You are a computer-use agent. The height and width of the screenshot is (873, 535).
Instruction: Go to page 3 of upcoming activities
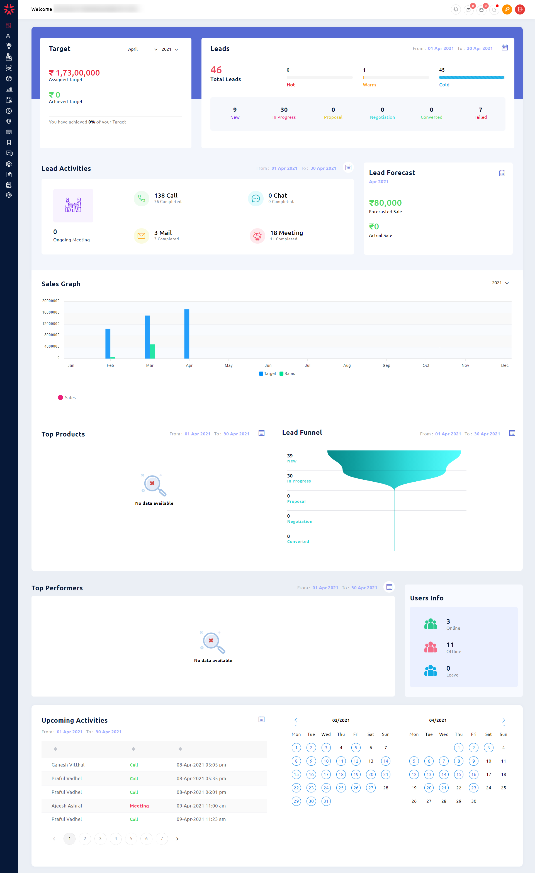100,839
